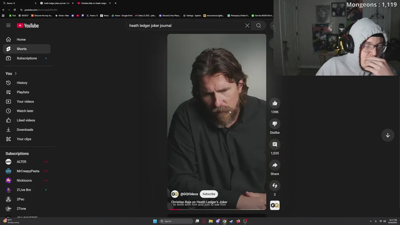The height and width of the screenshot is (225, 400).
Task: Open Downloads in the sidebar
Action: [x=27, y=130]
